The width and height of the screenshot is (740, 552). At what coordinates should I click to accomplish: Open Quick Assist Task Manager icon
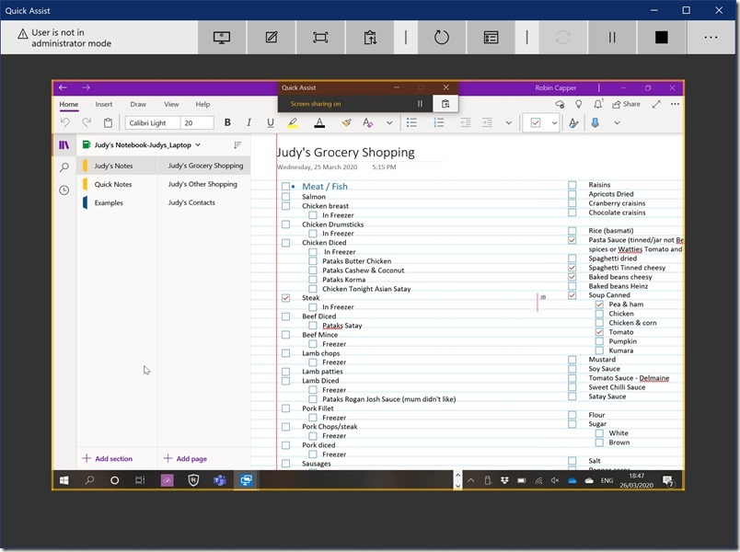491,38
